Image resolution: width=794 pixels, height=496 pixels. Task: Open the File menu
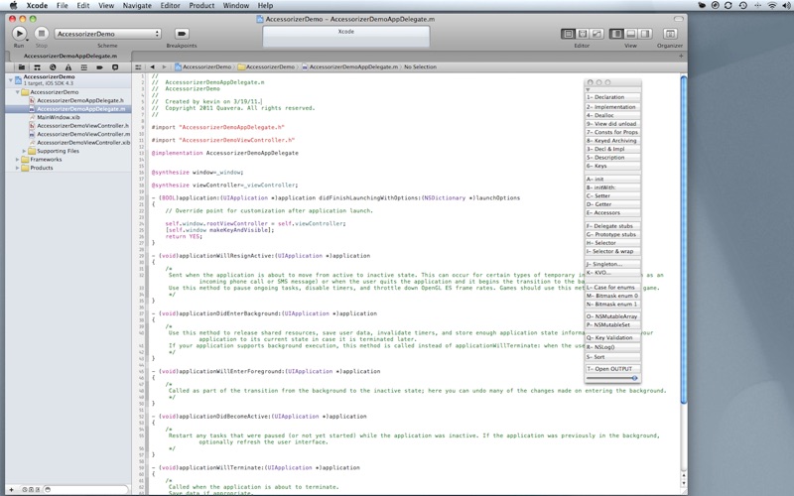63,5
